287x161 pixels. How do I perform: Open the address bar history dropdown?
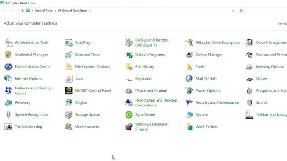[233, 11]
